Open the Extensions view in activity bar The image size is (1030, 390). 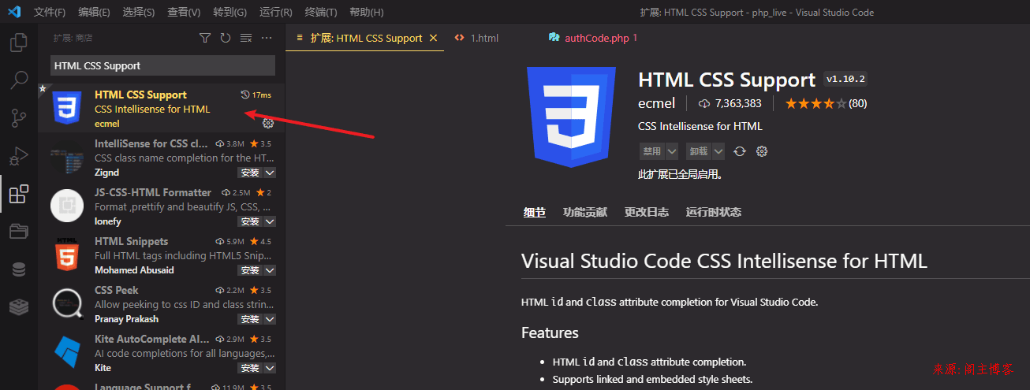pyautogui.click(x=19, y=194)
